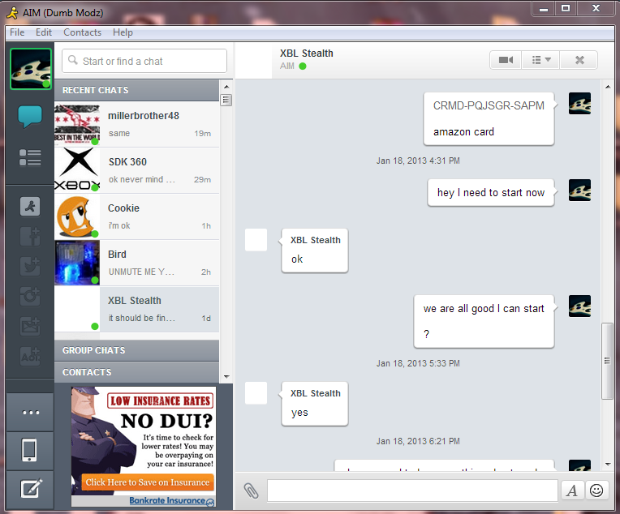Image resolution: width=620 pixels, height=514 pixels.
Task: Click the 'hey I need to start now' message
Action: click(491, 192)
